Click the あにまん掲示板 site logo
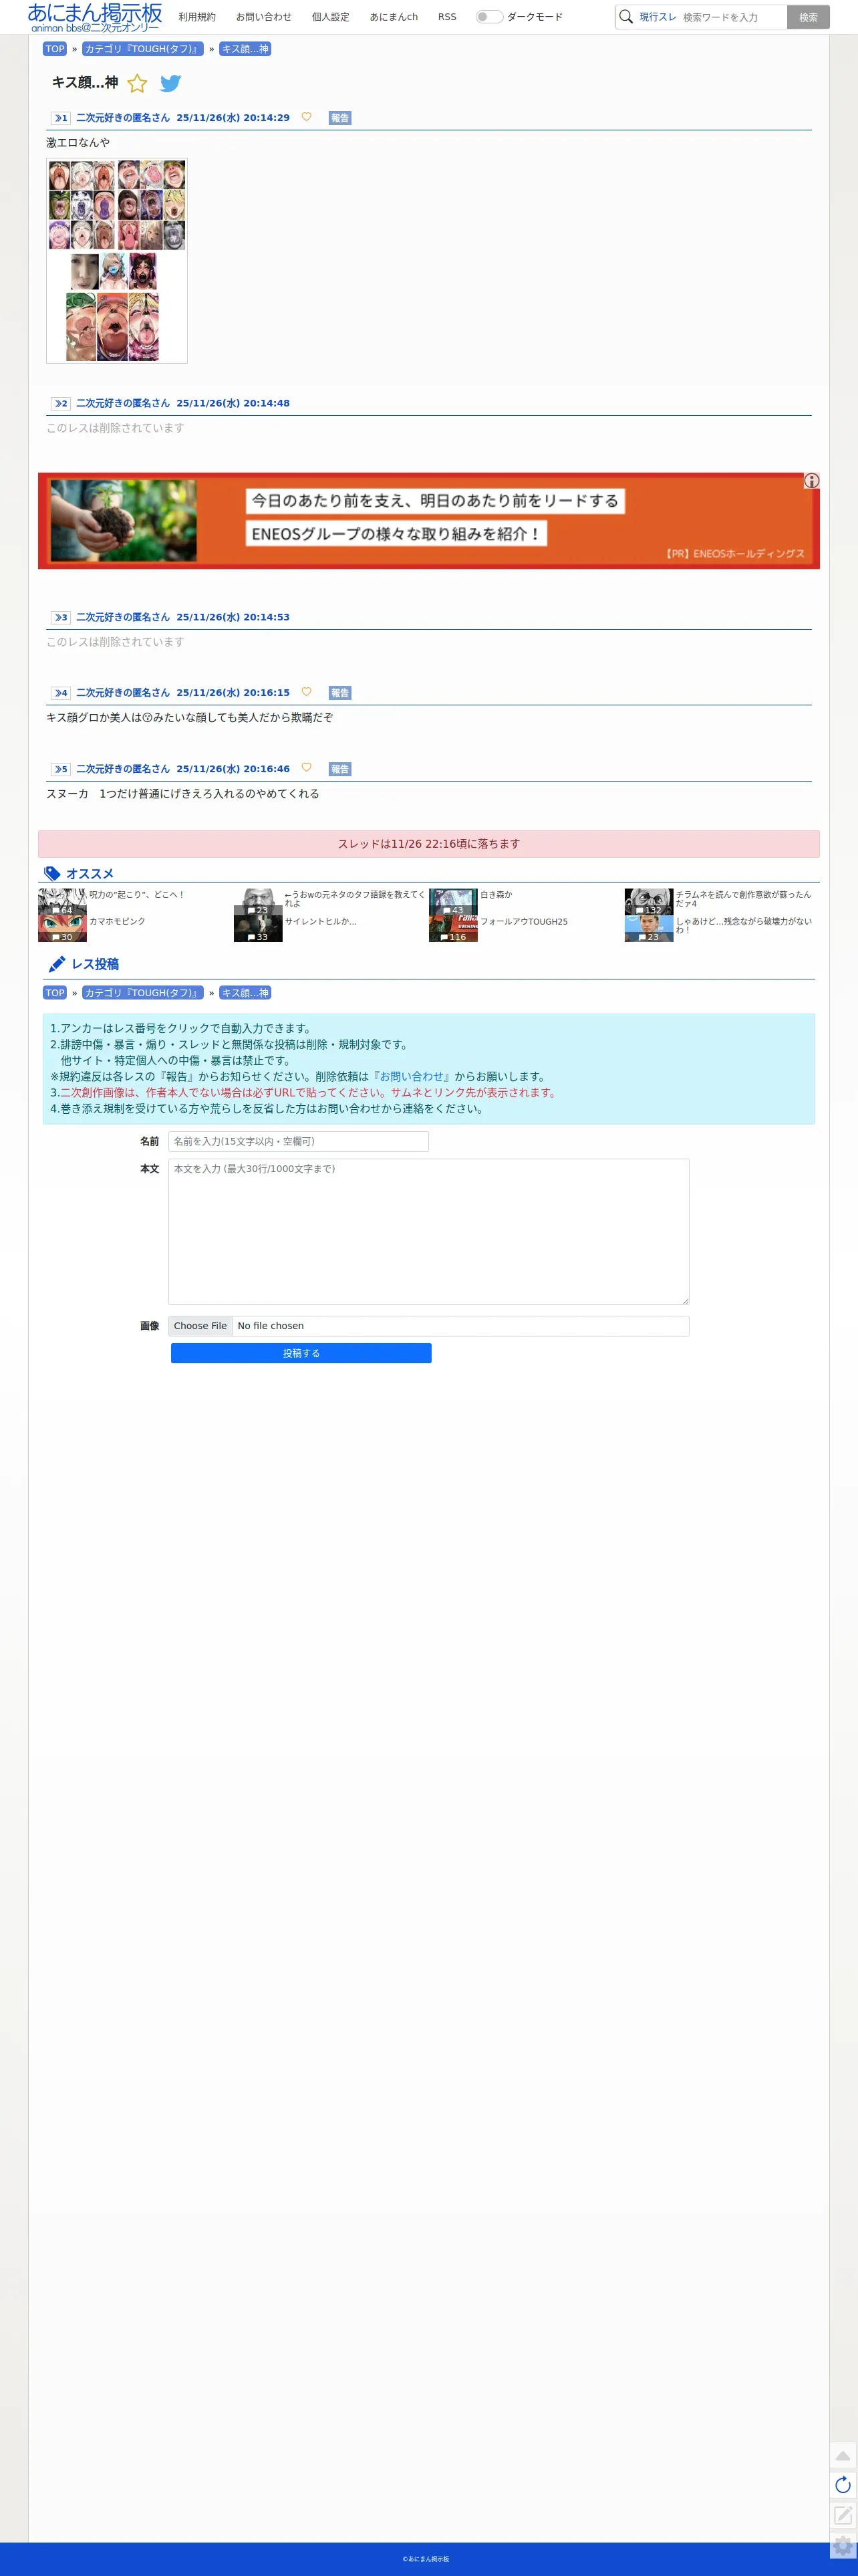The width and height of the screenshot is (858, 2576). [x=95, y=17]
